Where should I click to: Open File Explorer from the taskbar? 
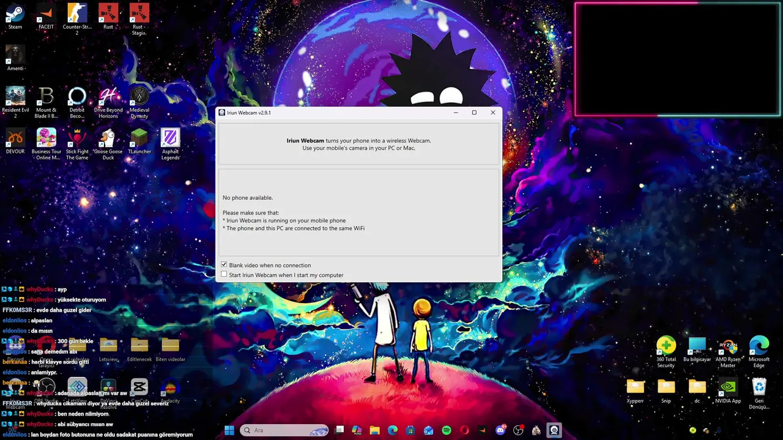pos(374,430)
